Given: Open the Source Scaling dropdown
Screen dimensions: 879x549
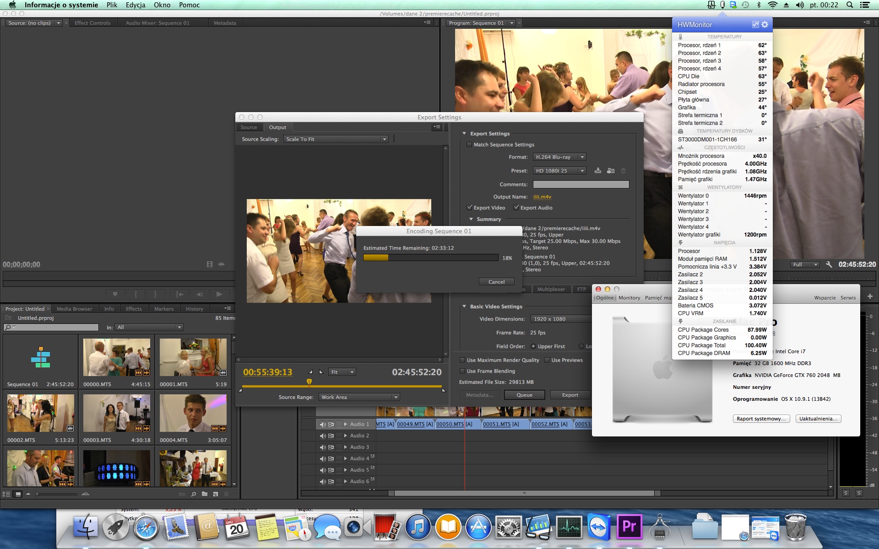Looking at the screenshot, I should (336, 139).
